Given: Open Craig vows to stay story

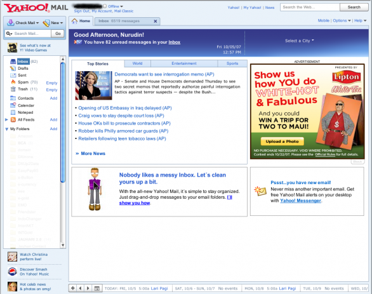Looking at the screenshot, I should coord(121,116).
